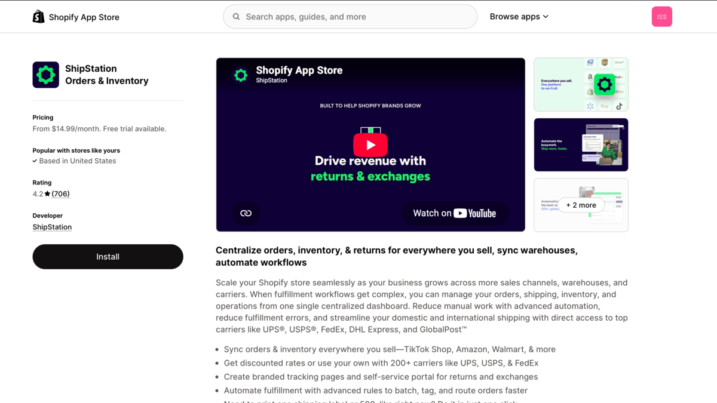Click the rating star icon

click(47, 194)
